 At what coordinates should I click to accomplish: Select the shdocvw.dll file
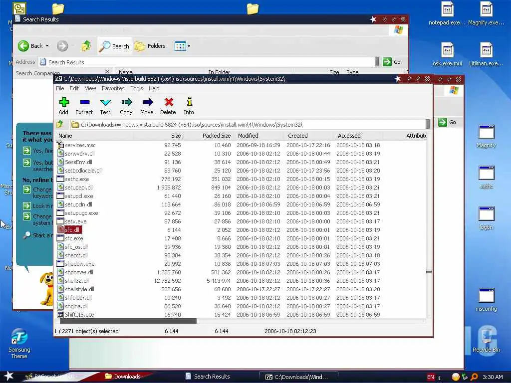[79, 272]
